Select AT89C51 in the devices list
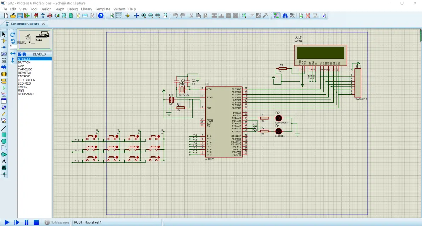 tap(34, 59)
